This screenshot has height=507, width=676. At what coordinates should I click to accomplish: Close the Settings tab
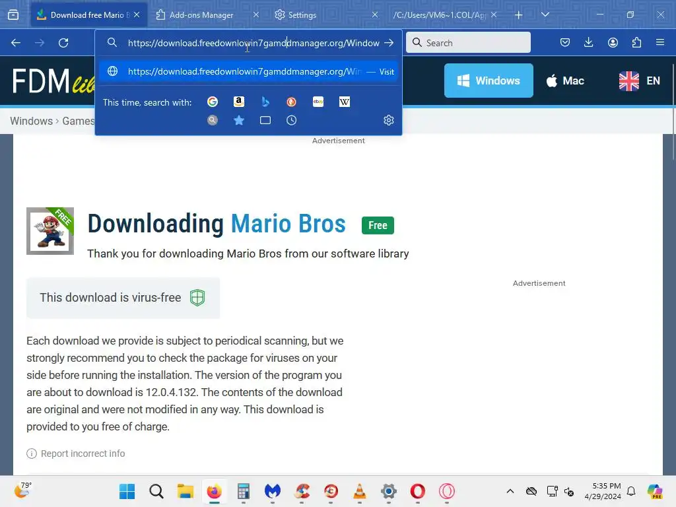[375, 15]
